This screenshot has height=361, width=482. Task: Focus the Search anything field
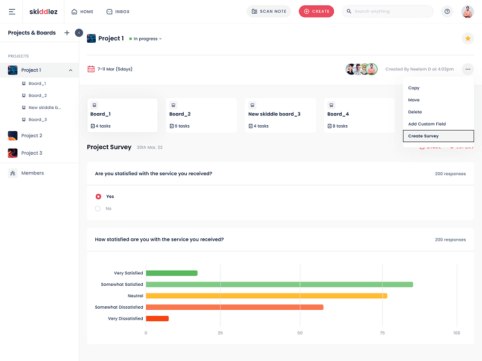(387, 11)
